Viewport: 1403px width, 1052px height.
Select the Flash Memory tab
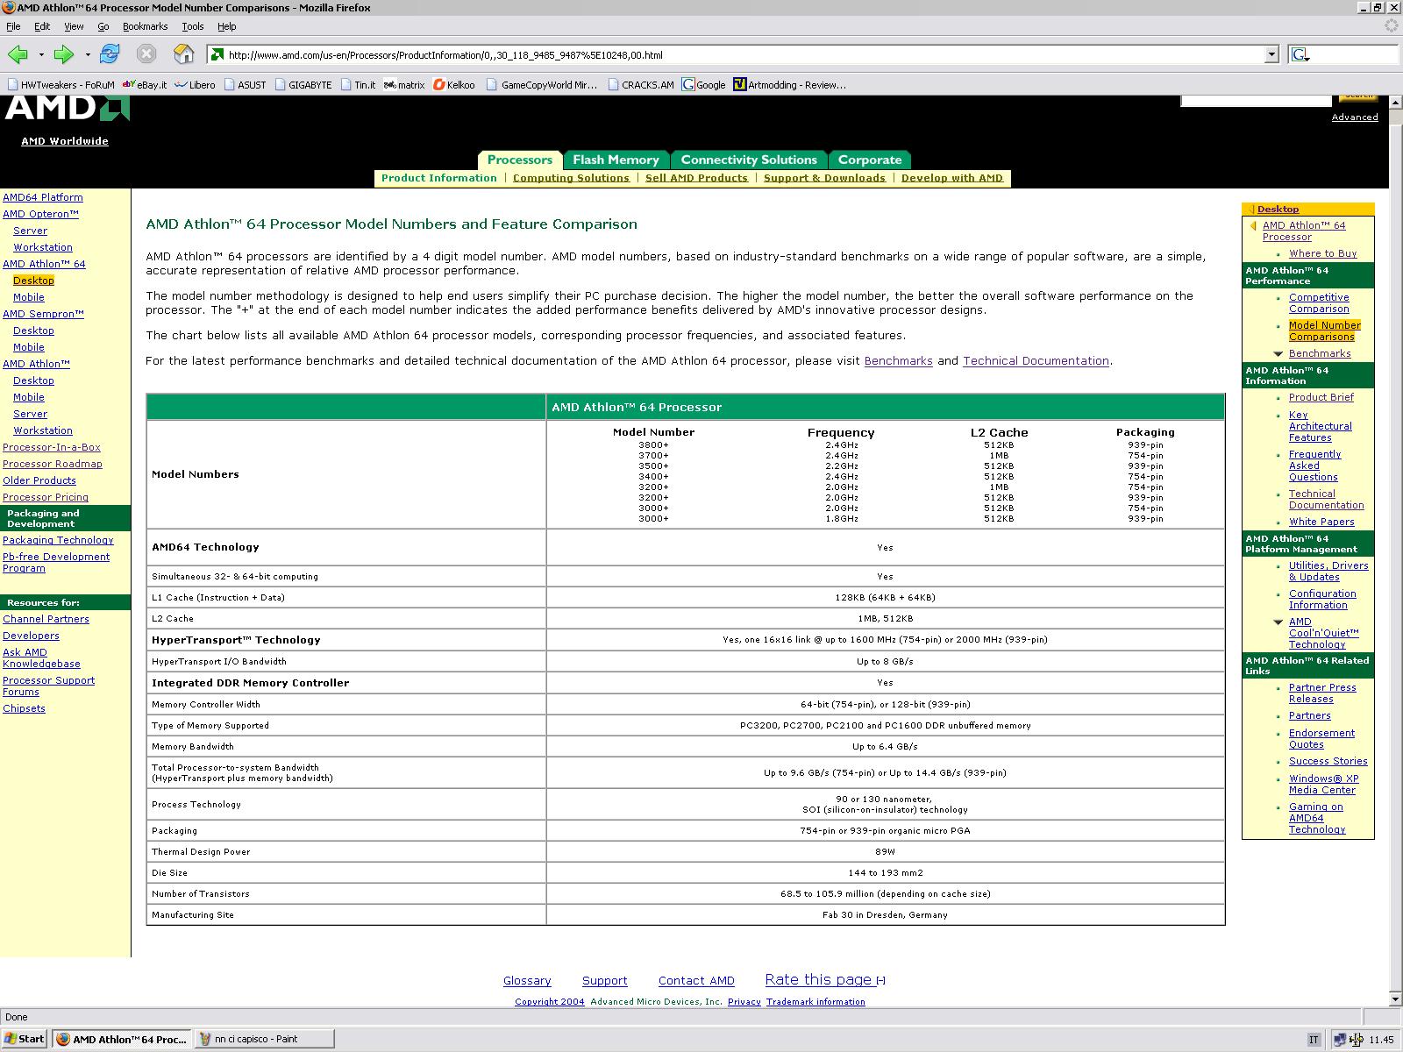pyautogui.click(x=616, y=160)
